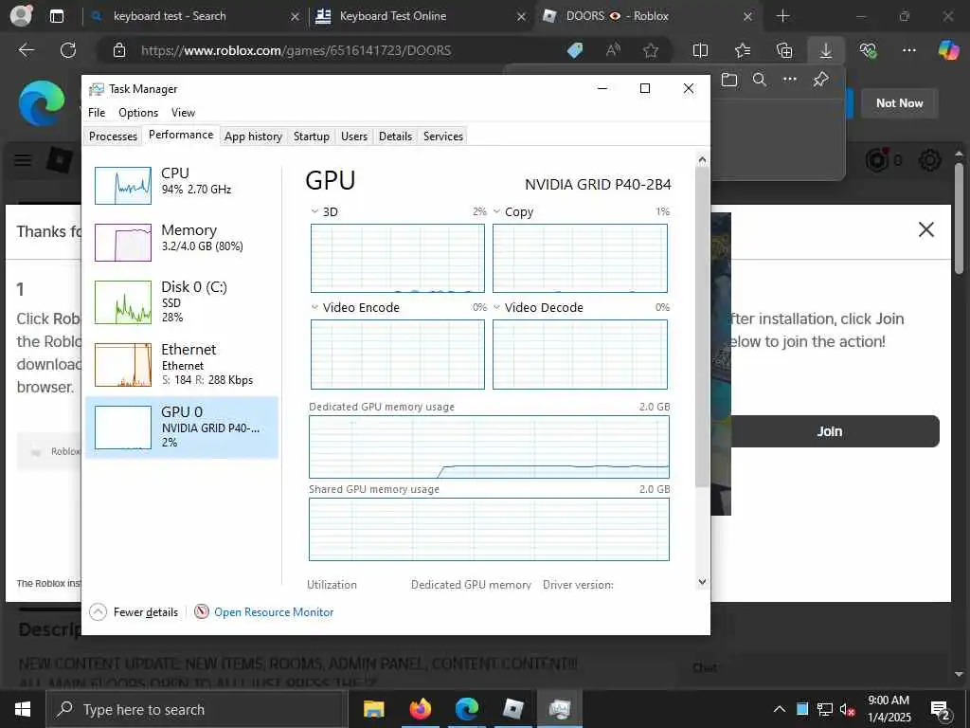Switch to the Startup tab

[311, 136]
